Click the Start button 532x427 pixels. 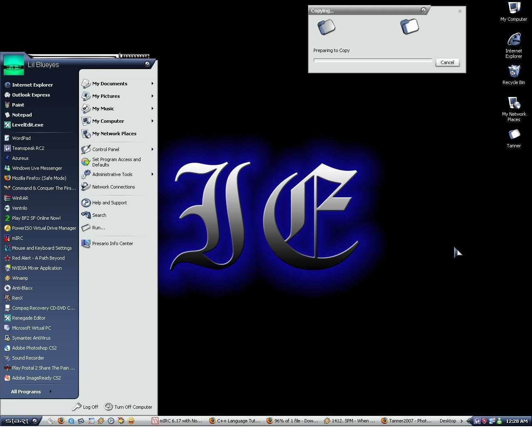tap(20, 421)
